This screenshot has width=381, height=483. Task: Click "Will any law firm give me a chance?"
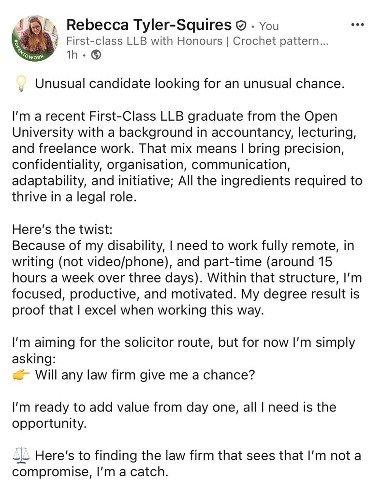(x=145, y=375)
